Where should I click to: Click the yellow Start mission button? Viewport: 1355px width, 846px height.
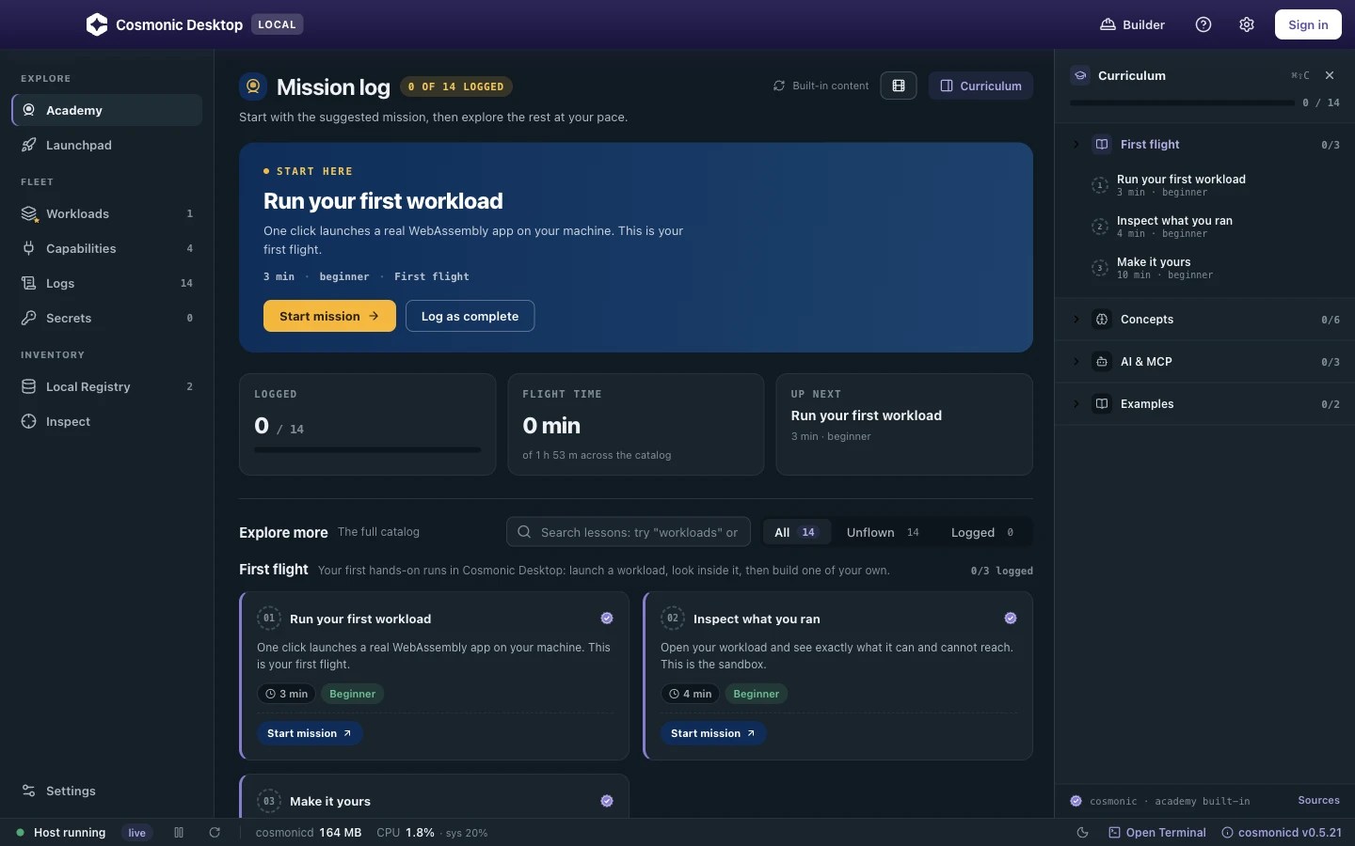click(329, 316)
